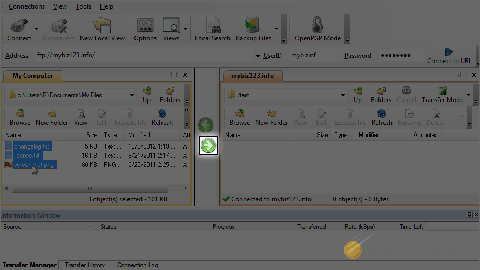Select the license.txt file
The width and height of the screenshot is (480, 270).
(x=27, y=156)
